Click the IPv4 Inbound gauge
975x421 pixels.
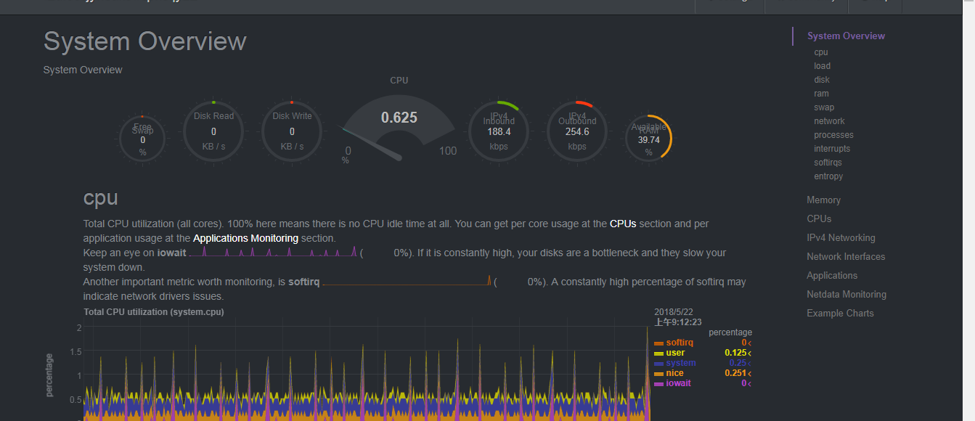click(499, 131)
